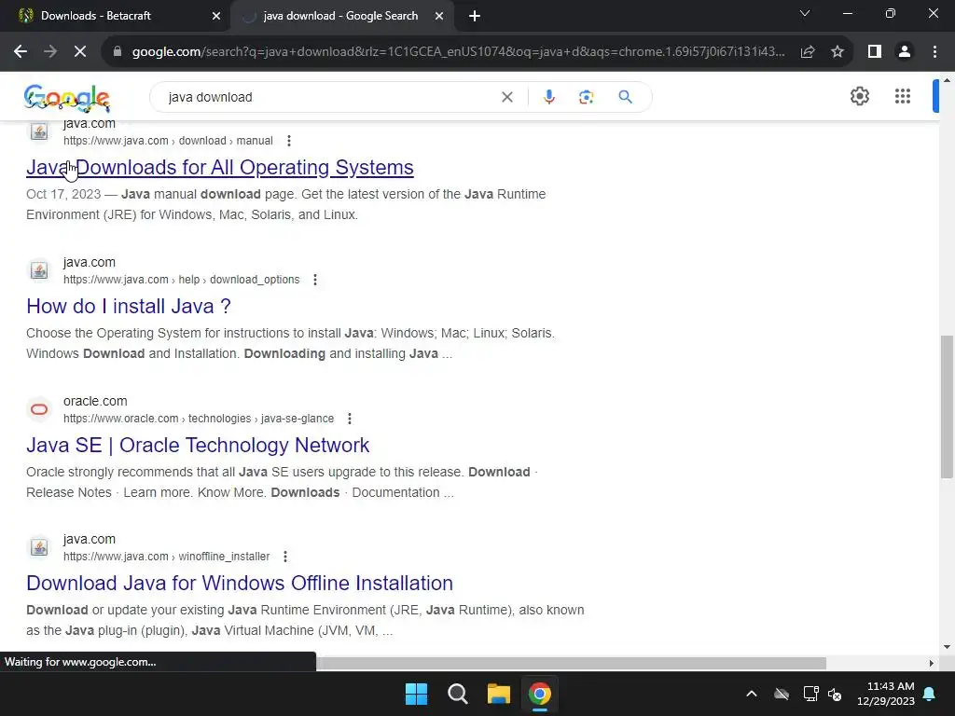
Task: Close the Downloads - Betacraft tab
Action: point(216,16)
